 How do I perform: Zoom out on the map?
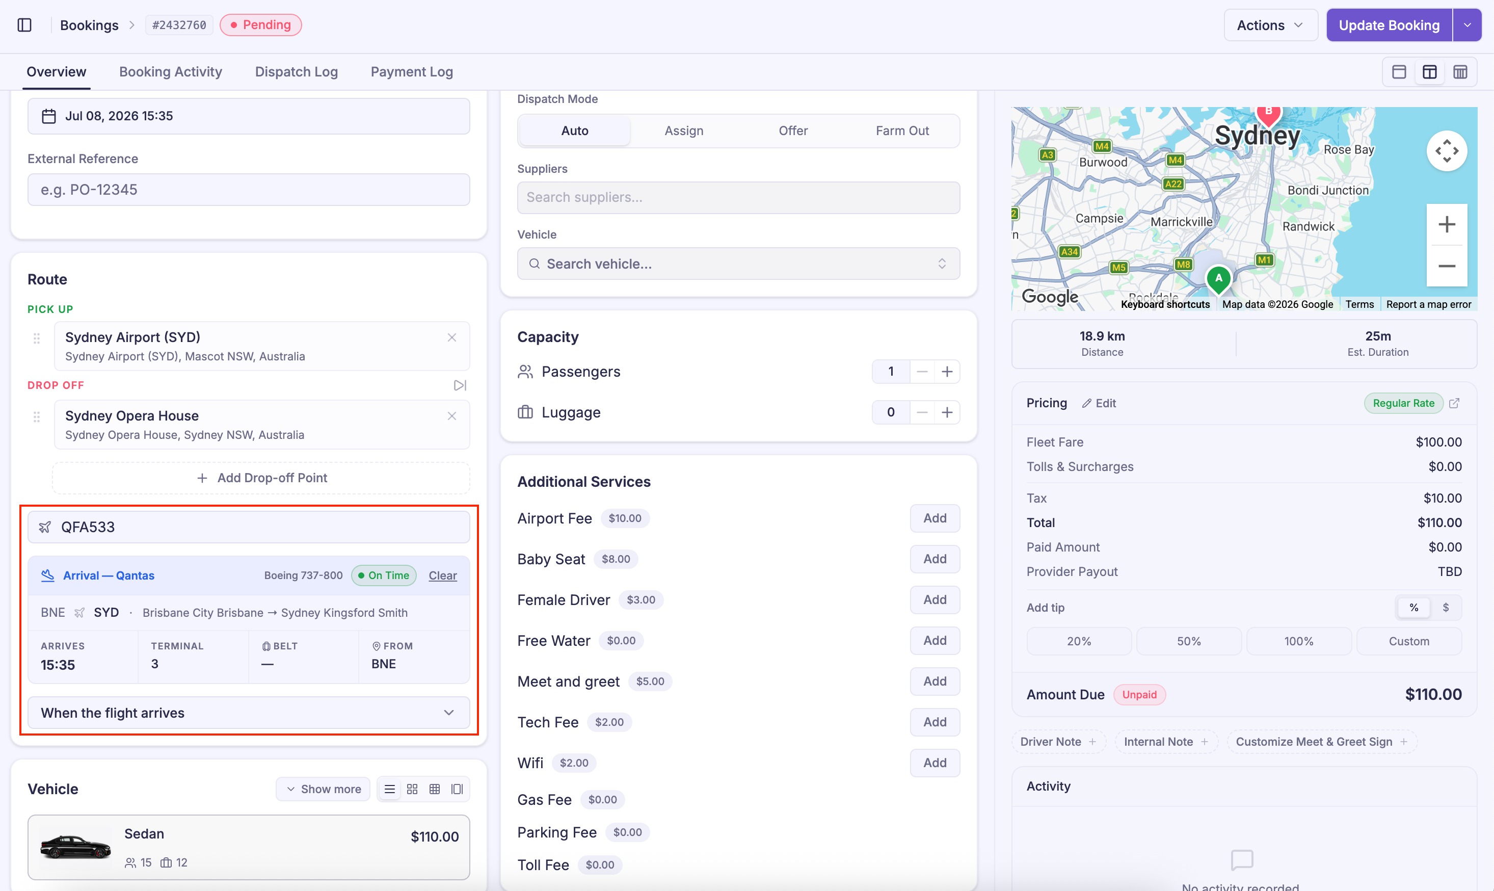(1447, 266)
